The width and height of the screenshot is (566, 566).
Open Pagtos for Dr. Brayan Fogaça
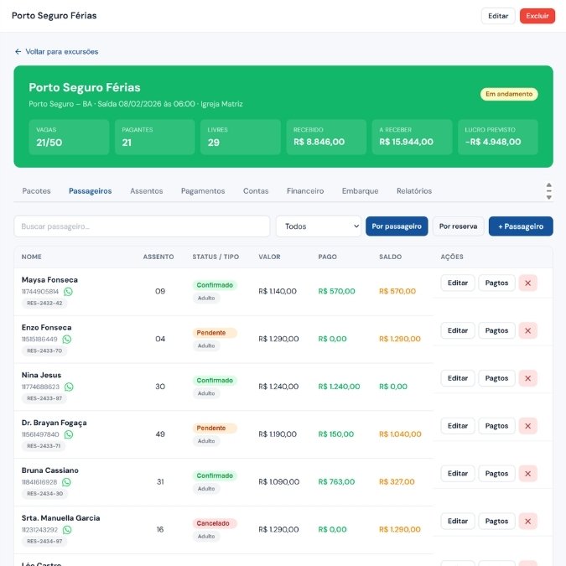tap(496, 426)
